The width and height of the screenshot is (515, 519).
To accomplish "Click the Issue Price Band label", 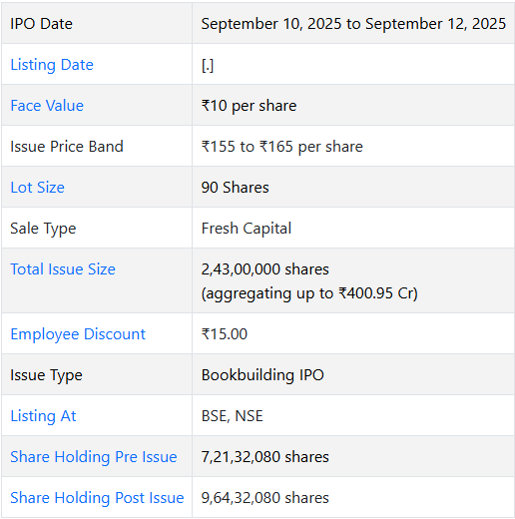I will 67,147.
